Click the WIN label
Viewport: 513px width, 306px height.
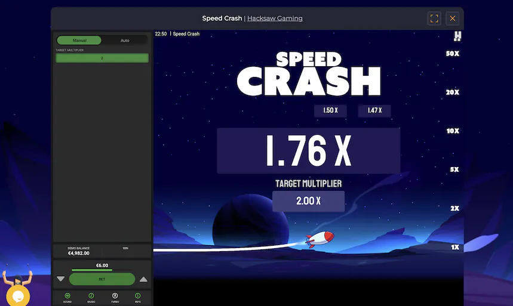[x=125, y=248]
